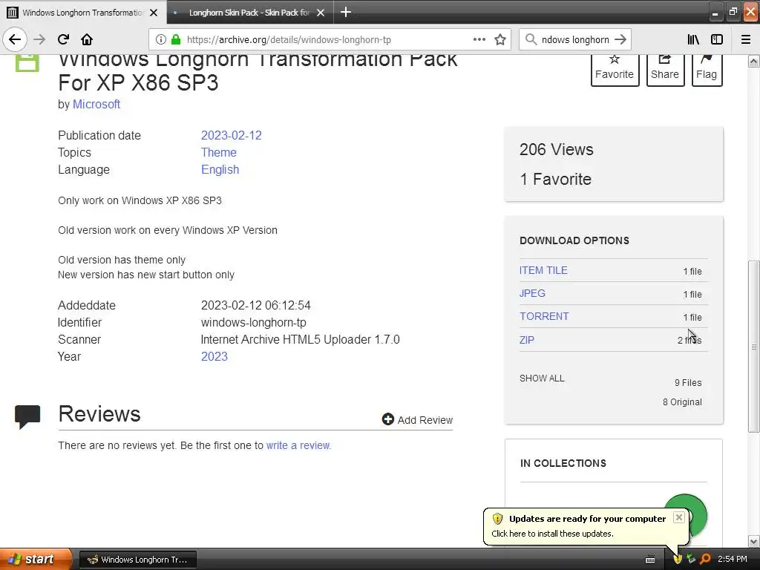Download the ITEM TILE file
The width and height of the screenshot is (760, 570).
[543, 270]
